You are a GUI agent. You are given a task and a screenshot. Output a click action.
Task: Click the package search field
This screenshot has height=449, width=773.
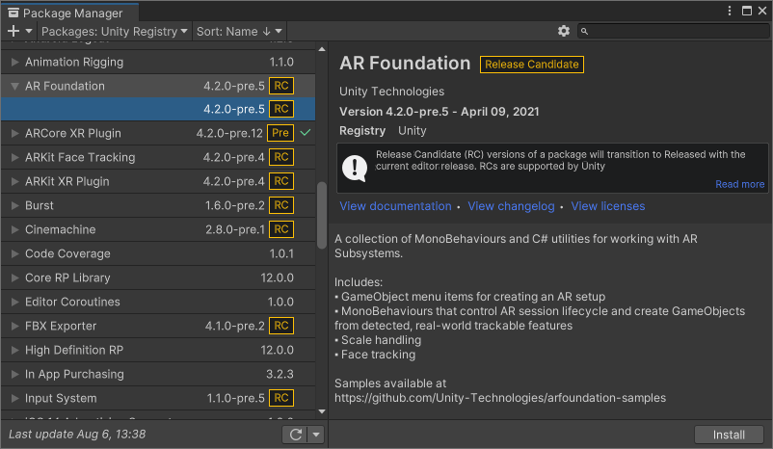(x=673, y=31)
